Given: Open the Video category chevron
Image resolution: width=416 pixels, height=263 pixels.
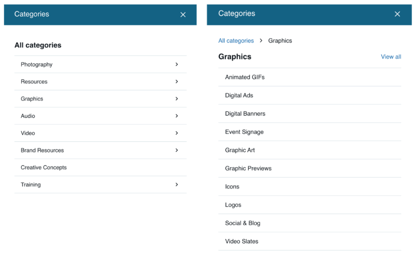Looking at the screenshot, I should (x=176, y=133).
